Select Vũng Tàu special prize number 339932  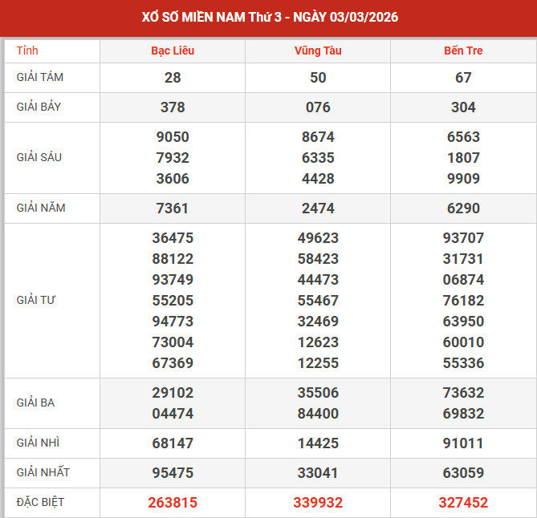(318, 503)
